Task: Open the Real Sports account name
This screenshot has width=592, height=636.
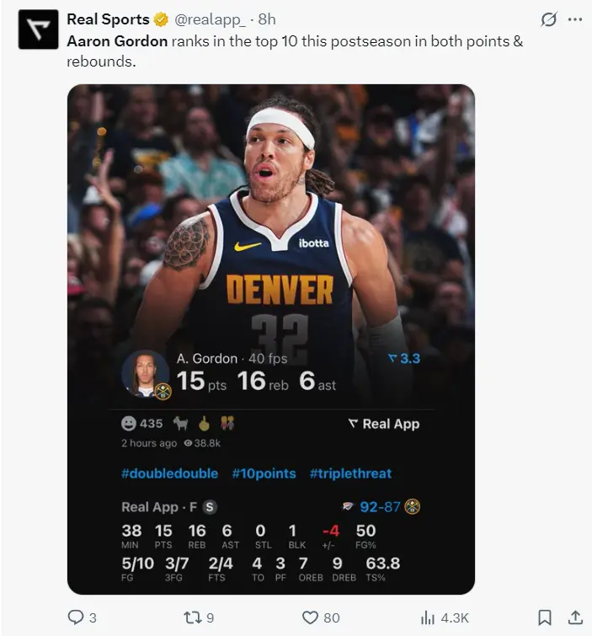Action: pos(108,19)
